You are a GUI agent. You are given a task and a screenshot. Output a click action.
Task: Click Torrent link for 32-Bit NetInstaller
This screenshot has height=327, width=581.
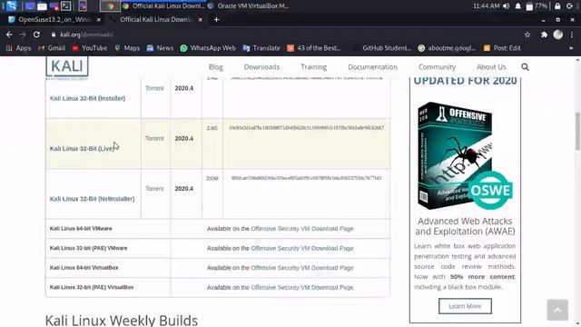pyautogui.click(x=154, y=189)
